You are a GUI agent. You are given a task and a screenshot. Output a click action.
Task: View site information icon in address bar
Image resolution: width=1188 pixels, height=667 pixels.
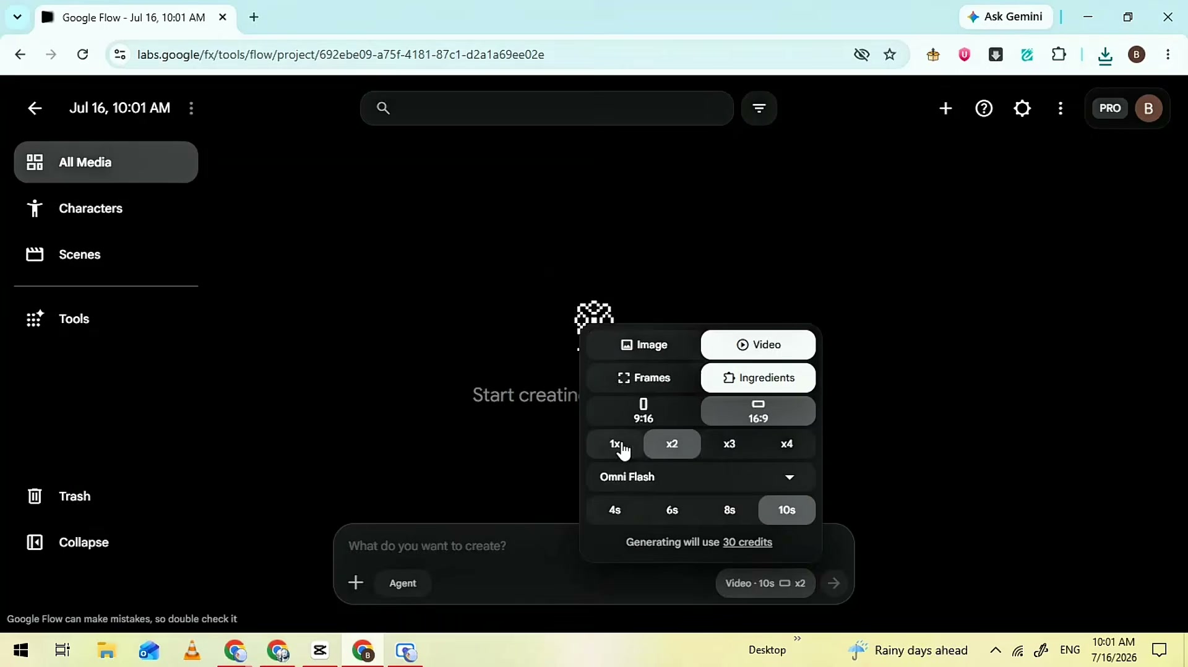point(120,54)
